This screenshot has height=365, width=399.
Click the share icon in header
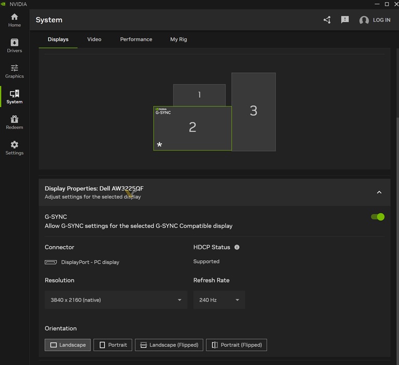[x=327, y=20]
